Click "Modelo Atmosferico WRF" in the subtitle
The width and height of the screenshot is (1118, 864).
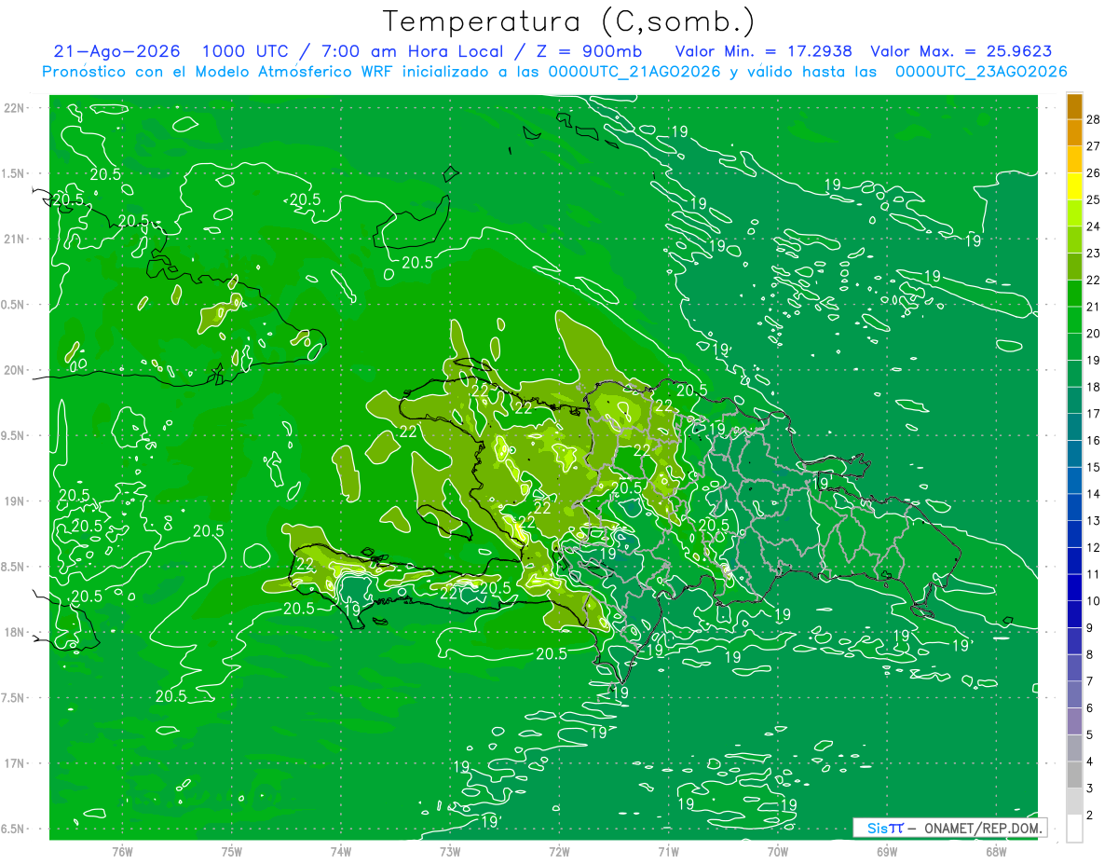(x=280, y=72)
